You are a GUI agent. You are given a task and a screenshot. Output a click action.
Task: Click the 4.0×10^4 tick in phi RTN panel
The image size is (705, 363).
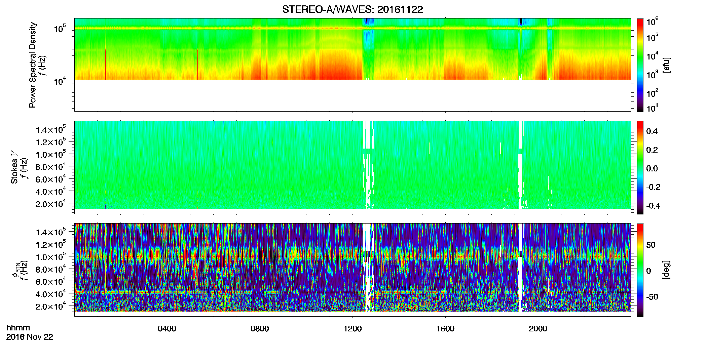point(51,294)
